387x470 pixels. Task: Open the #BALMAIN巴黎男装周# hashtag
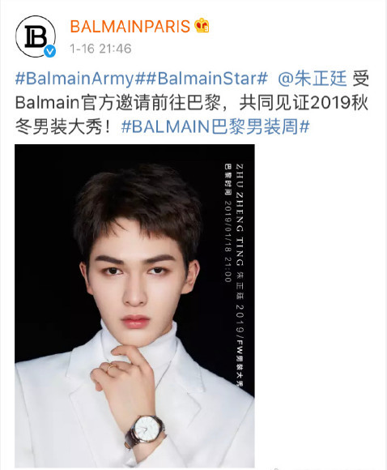tap(215, 126)
